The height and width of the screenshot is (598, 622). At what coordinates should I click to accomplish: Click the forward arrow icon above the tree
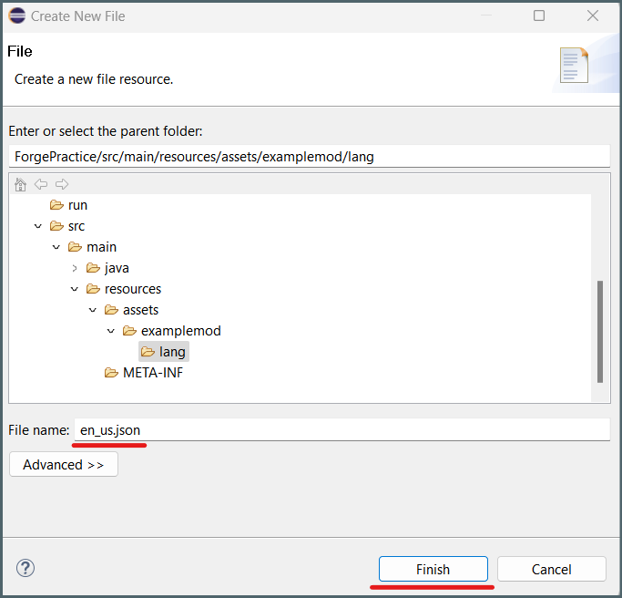(x=62, y=184)
